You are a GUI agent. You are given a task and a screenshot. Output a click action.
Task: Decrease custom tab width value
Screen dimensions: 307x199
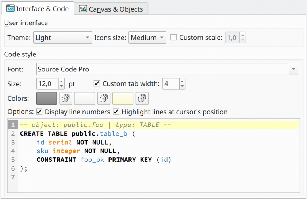[182, 86]
